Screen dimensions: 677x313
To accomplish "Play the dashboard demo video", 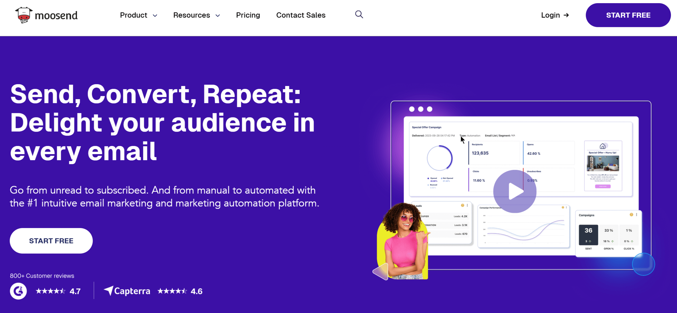I will [x=515, y=191].
